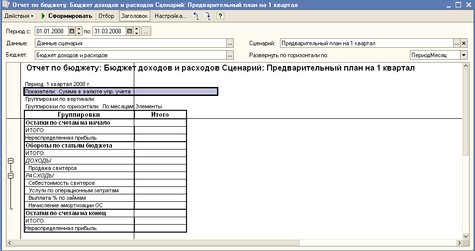
Task: Click the vertical scrollbar down arrow
Action: [466, 236]
